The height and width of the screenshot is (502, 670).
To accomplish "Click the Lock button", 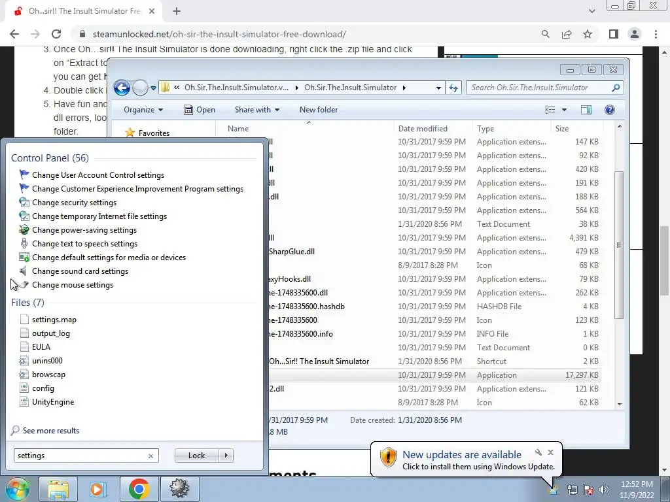I will 196,456.
